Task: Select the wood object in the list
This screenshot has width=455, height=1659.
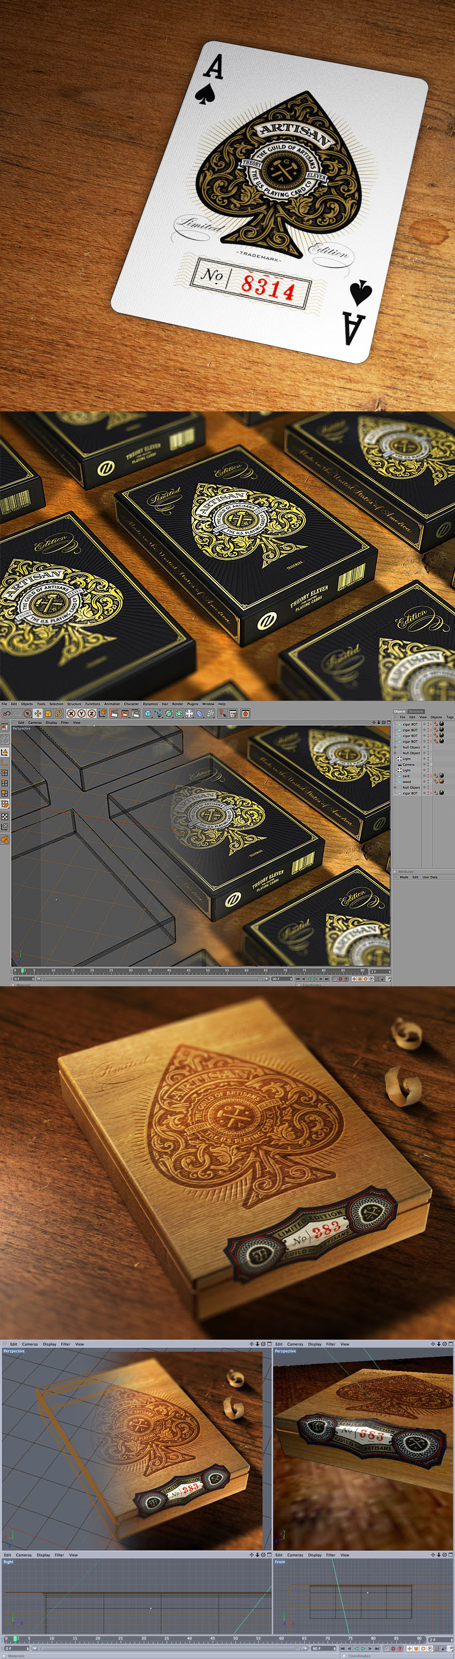Action: pyautogui.click(x=407, y=783)
